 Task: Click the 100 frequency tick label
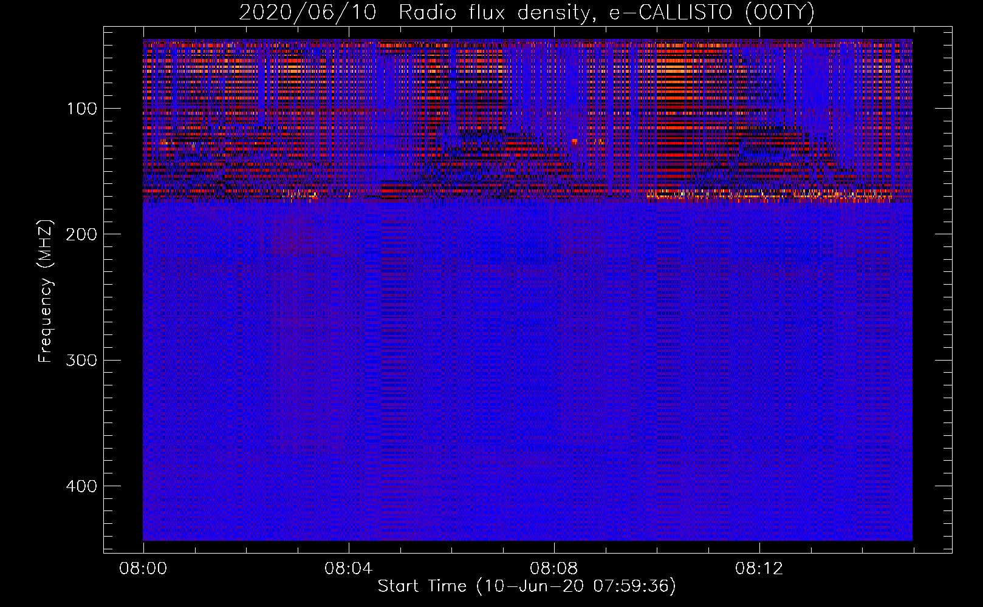point(82,109)
